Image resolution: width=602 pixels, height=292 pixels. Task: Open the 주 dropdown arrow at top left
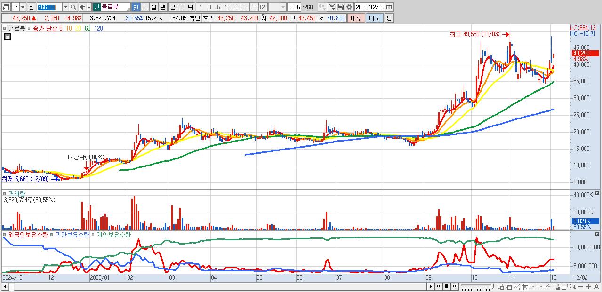point(23,7)
